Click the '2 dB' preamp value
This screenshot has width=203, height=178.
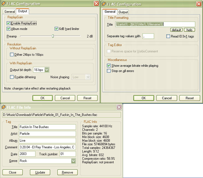[90, 36]
